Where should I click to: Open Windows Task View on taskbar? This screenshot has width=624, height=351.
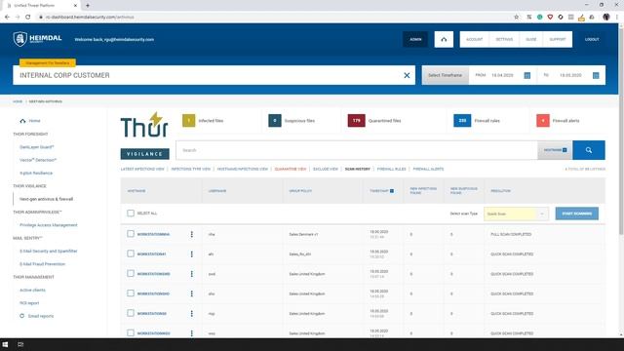click(x=20, y=344)
